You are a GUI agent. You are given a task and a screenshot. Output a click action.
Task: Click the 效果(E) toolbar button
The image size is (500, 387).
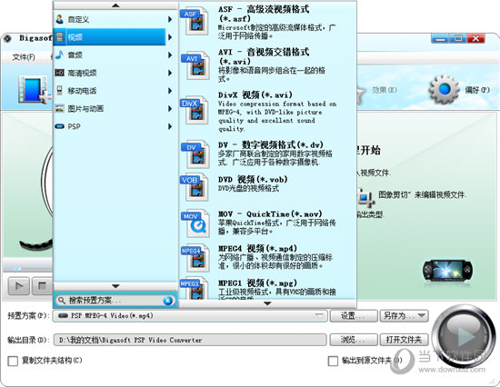pyautogui.click(x=384, y=90)
